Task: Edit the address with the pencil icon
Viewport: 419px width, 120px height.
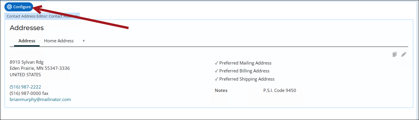Action: (404, 54)
